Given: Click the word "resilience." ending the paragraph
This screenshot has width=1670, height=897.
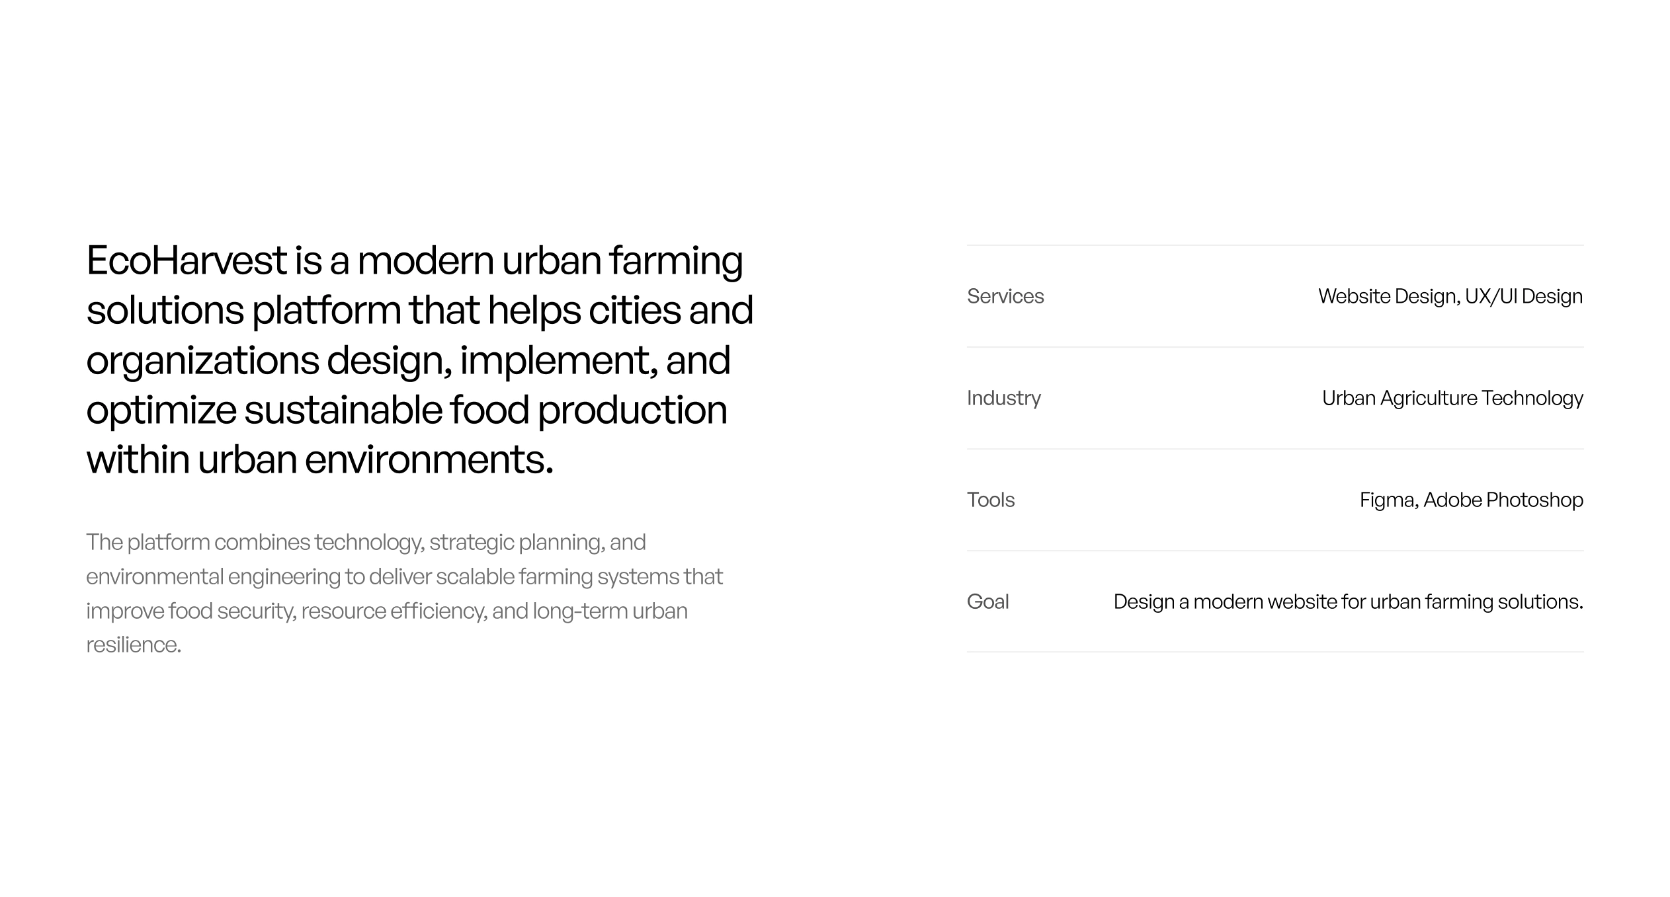Looking at the screenshot, I should (134, 644).
